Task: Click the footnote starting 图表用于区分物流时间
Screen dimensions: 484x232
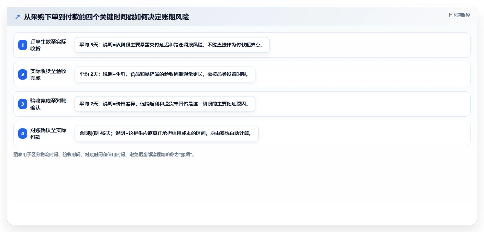Action: coord(104,155)
